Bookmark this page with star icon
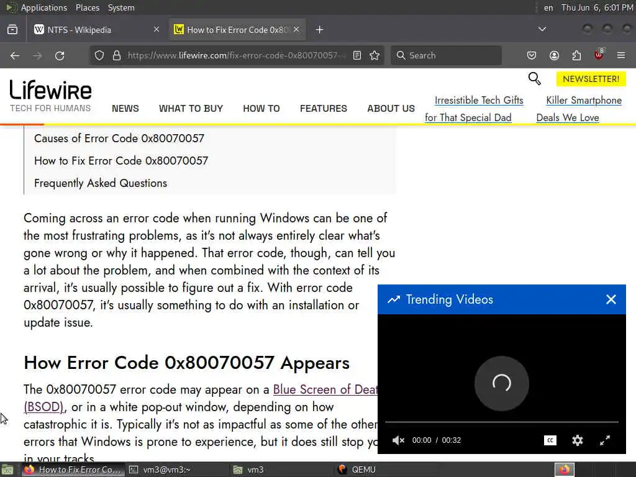 pyautogui.click(x=375, y=55)
